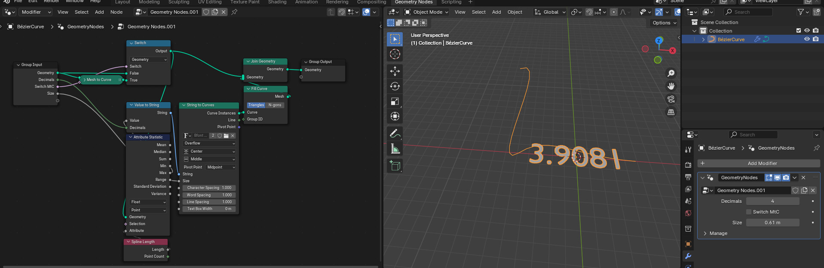Open the Node menu in node editor
This screenshot has height=268, width=824.
(x=116, y=12)
